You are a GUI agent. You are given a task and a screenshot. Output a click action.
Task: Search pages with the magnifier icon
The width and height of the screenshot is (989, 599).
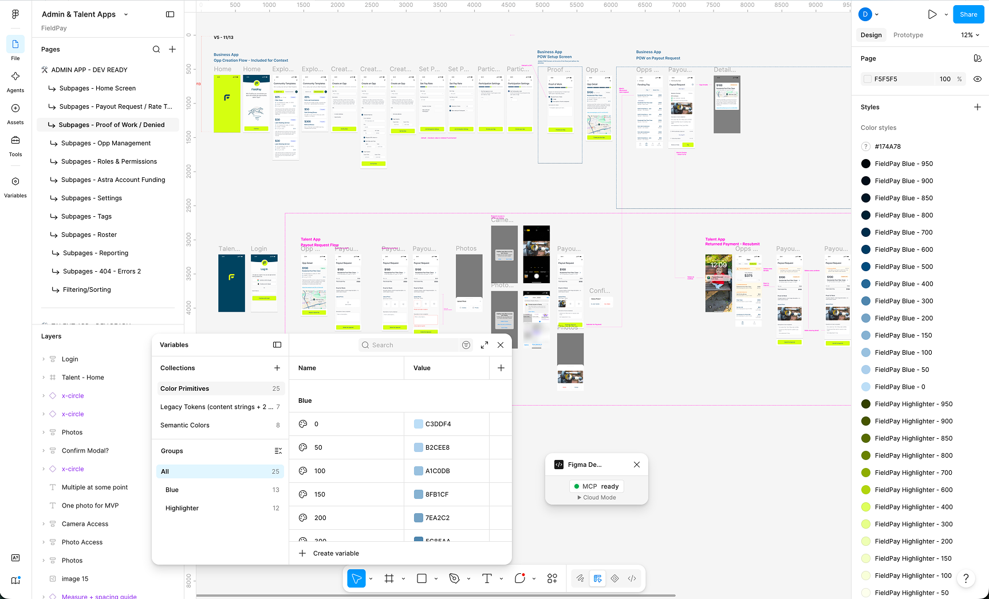tap(156, 49)
